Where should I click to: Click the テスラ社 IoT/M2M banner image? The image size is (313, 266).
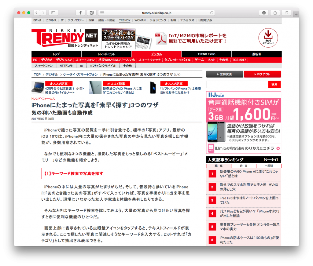pyautogui.click(x=126, y=39)
